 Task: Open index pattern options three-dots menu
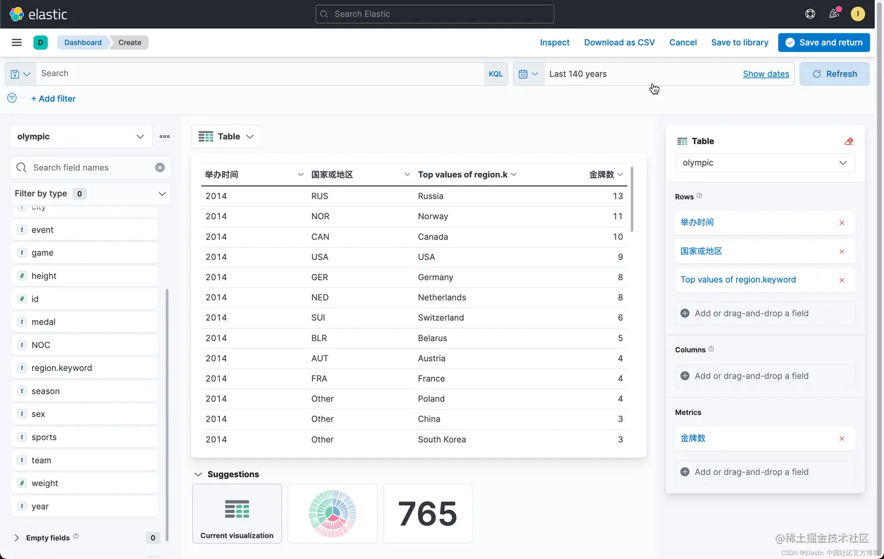tap(164, 137)
